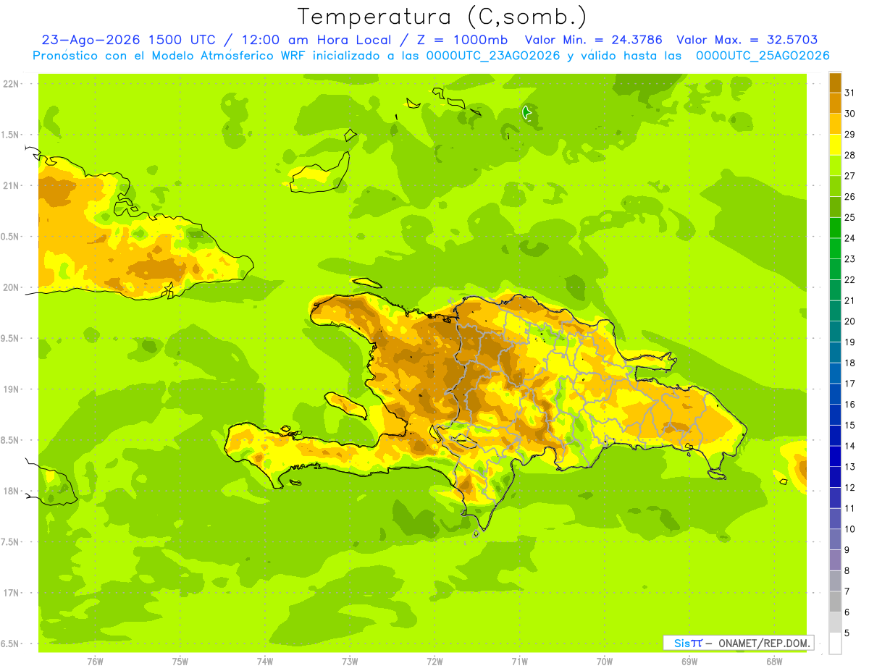The image size is (869, 671).
Task: Click the legend value '29'
Action: (849, 135)
